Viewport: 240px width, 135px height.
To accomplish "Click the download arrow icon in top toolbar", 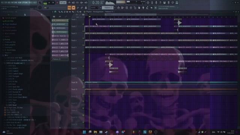I will 177,3.
